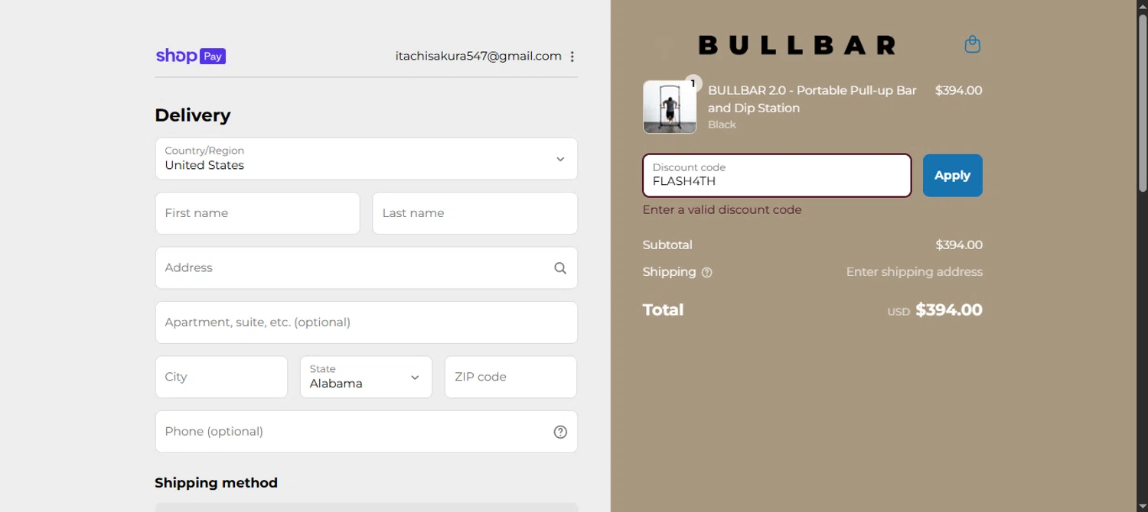1148x512 pixels.
Task: Apply the discount code
Action: pos(952,176)
